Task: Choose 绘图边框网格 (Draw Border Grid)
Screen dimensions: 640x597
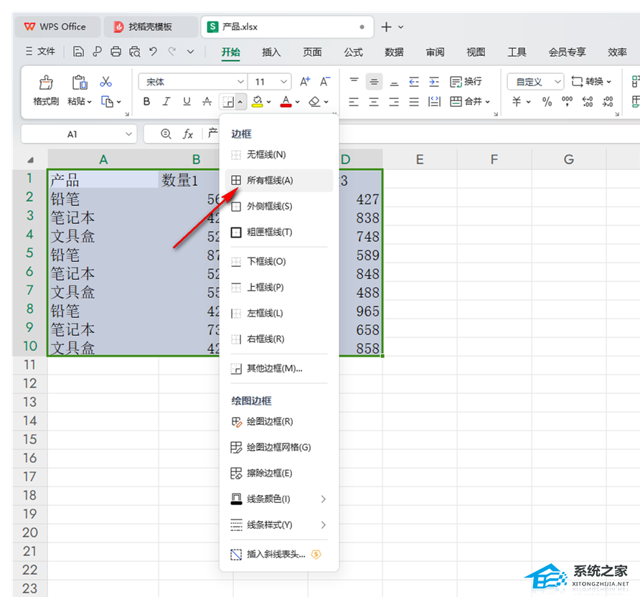Action: coord(278,448)
